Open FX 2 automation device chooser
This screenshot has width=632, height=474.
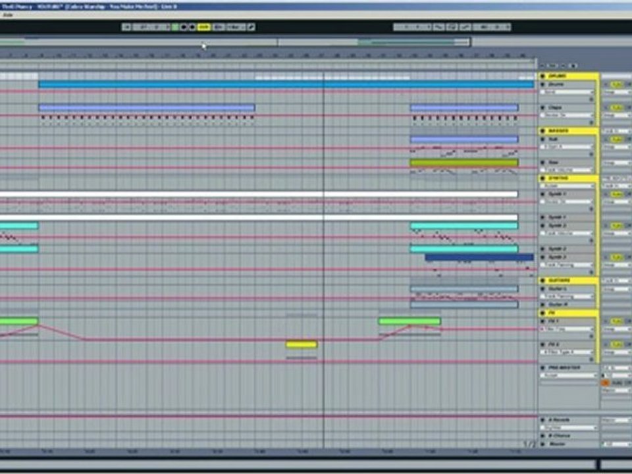[567, 353]
